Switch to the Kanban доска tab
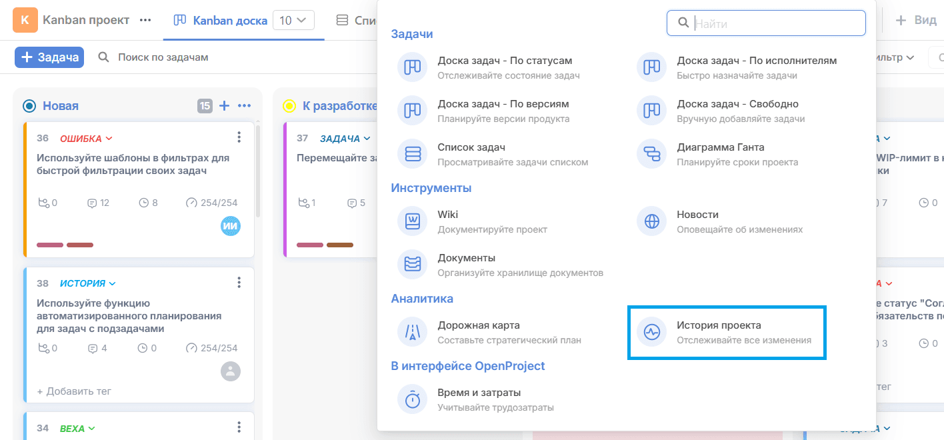Image resolution: width=944 pixels, height=440 pixels. pos(243,21)
